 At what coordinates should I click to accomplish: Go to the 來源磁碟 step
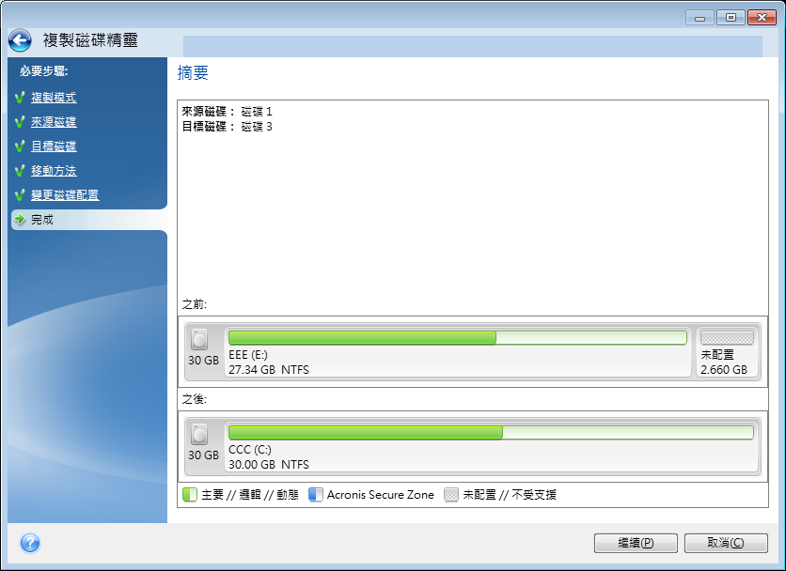pyautogui.click(x=54, y=122)
